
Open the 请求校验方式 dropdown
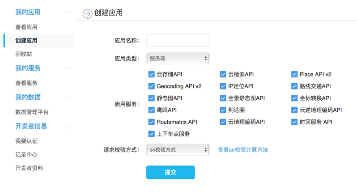click(178, 150)
